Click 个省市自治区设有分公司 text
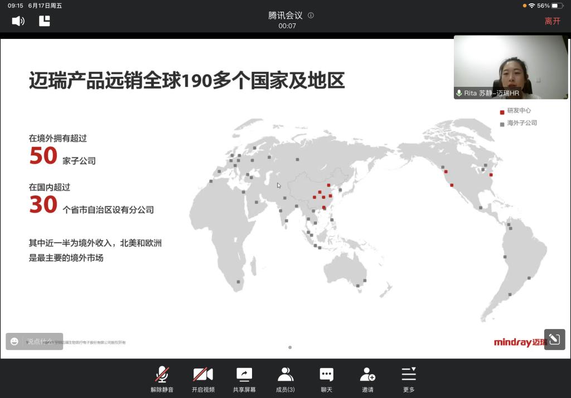The width and height of the screenshot is (571, 398). point(108,210)
